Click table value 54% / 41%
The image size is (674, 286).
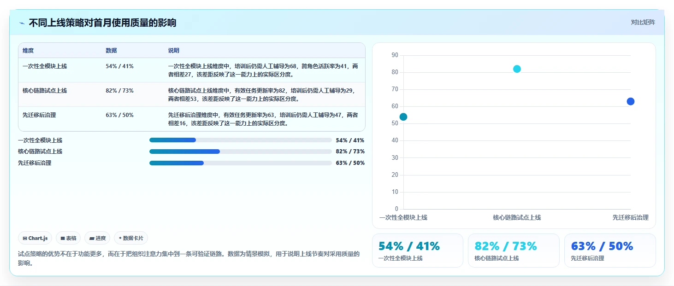(119, 66)
